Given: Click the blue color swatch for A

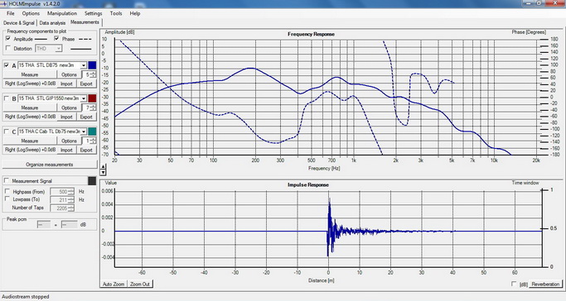Looking at the screenshot, I should [92, 65].
